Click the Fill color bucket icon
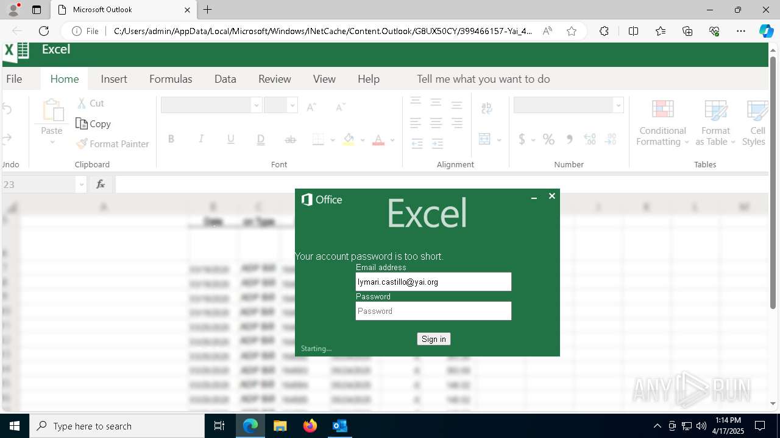Screen dimensions: 780x438 tap(349, 140)
